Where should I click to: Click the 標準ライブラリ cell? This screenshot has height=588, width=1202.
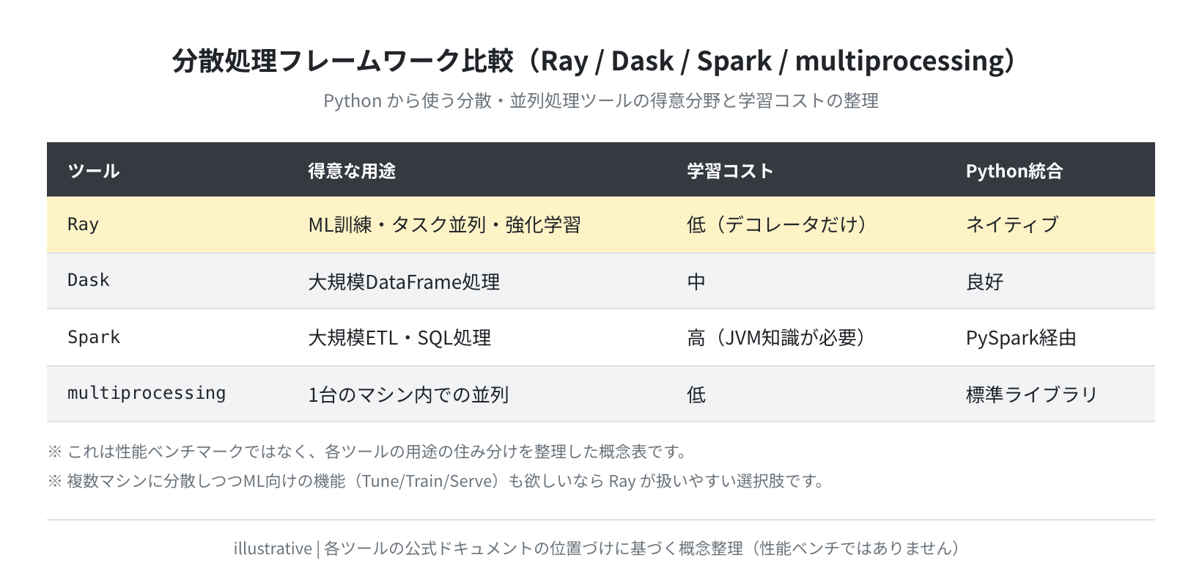(x=1032, y=394)
